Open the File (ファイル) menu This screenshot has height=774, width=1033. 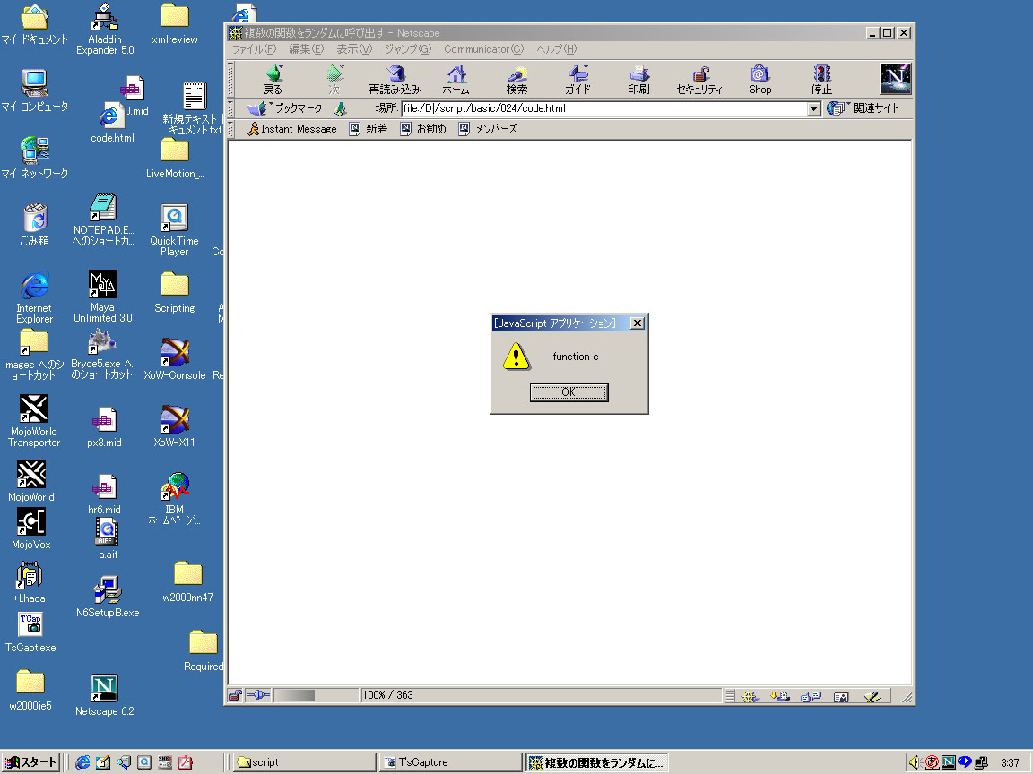[255, 49]
